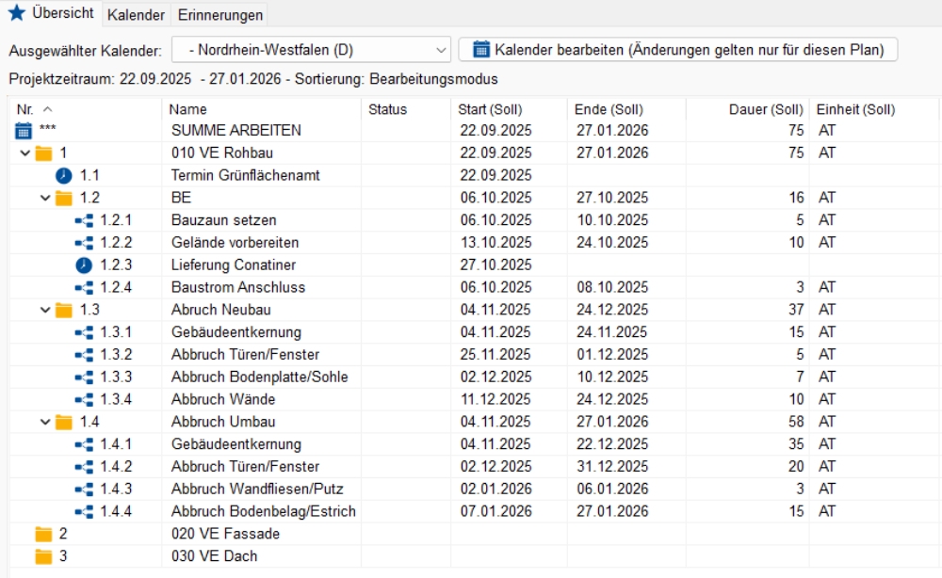
Task: Collapse the 1.3 Abruch Neubau group
Action: click(x=45, y=311)
